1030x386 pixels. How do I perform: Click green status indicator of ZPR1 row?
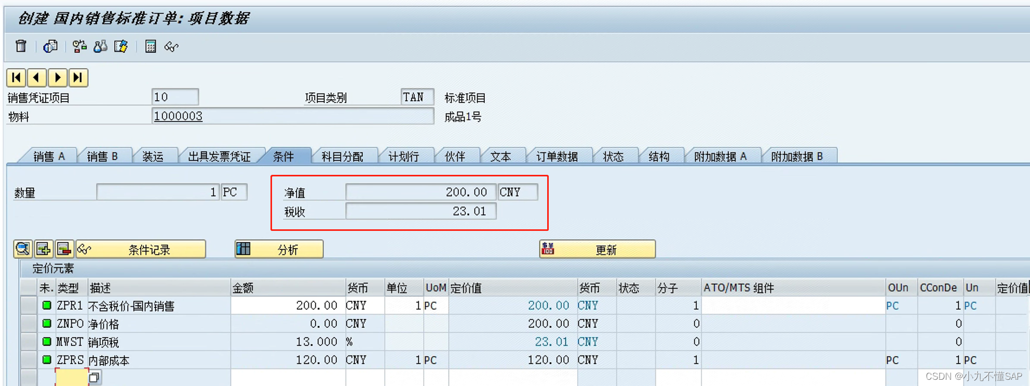point(47,305)
